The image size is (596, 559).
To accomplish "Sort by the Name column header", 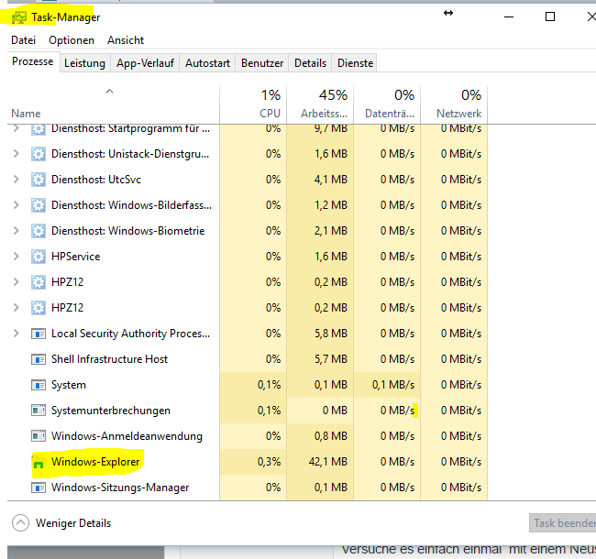I will [x=114, y=104].
